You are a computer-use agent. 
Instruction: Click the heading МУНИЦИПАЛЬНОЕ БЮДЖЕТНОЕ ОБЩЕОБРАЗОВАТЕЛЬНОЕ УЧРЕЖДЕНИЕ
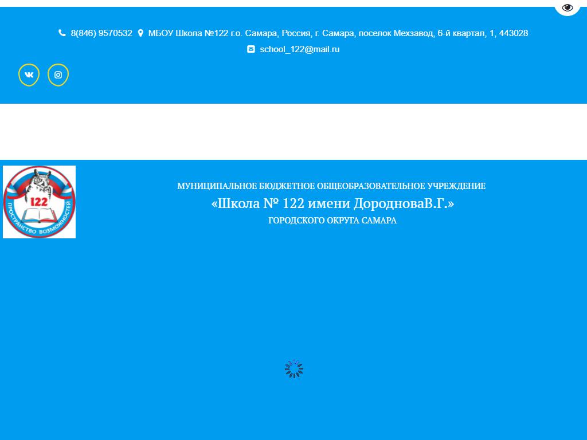pyautogui.click(x=331, y=186)
